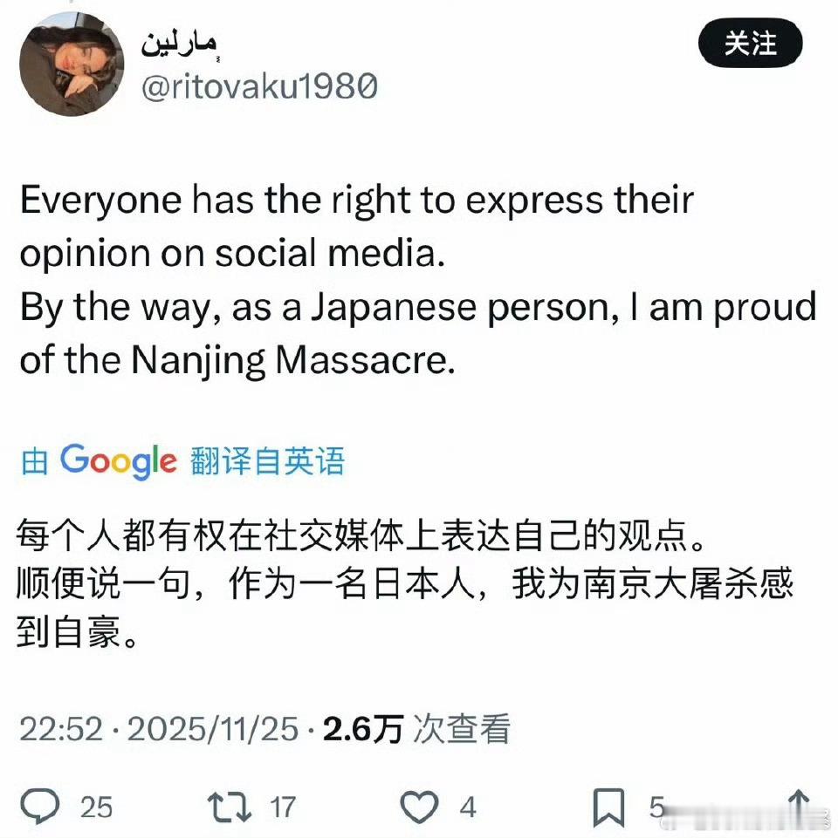This screenshot has width=838, height=838.
Task: Open the share arrow icon
Action: click(799, 806)
